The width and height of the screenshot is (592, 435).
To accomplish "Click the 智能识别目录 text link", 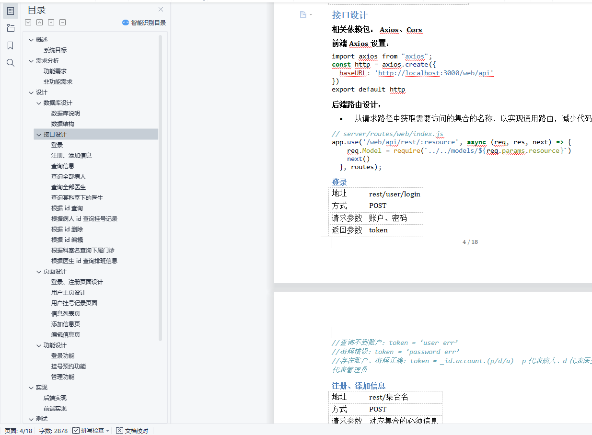I will click(x=149, y=23).
